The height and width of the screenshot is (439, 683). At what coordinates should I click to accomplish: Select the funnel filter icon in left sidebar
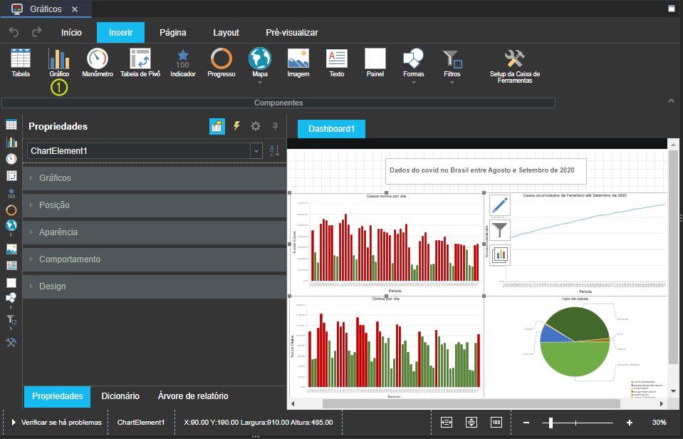[11, 319]
